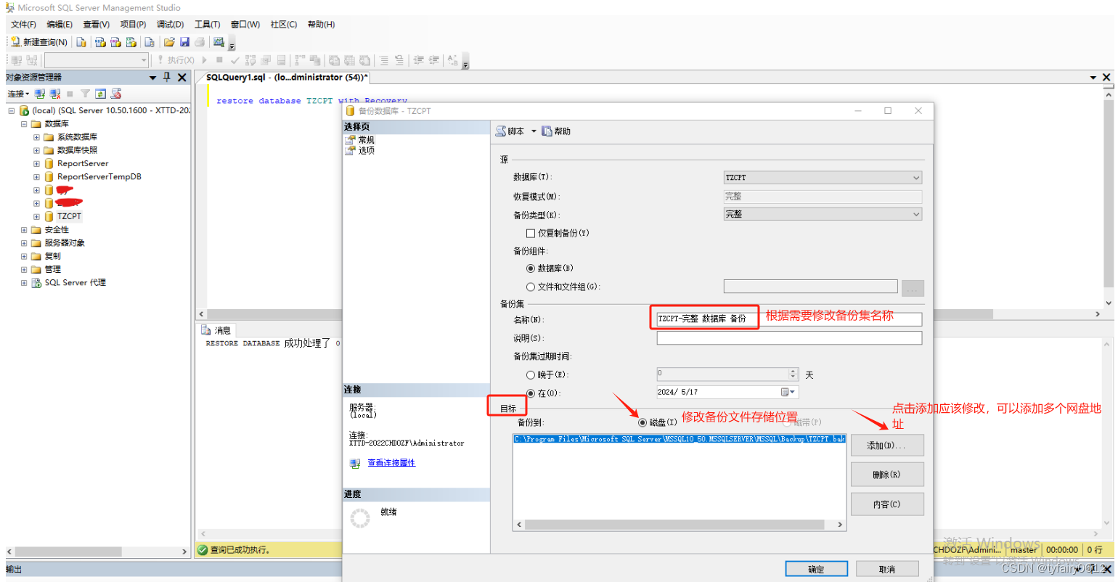This screenshot has height=582, width=1118.
Task: Click the refresh icon in Object Explorer toolbar
Action: (x=100, y=94)
